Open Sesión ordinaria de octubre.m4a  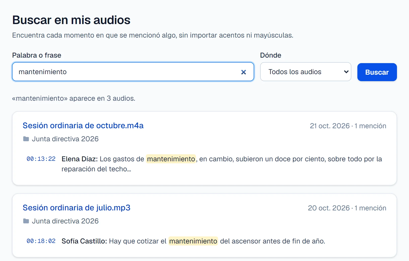click(x=83, y=125)
